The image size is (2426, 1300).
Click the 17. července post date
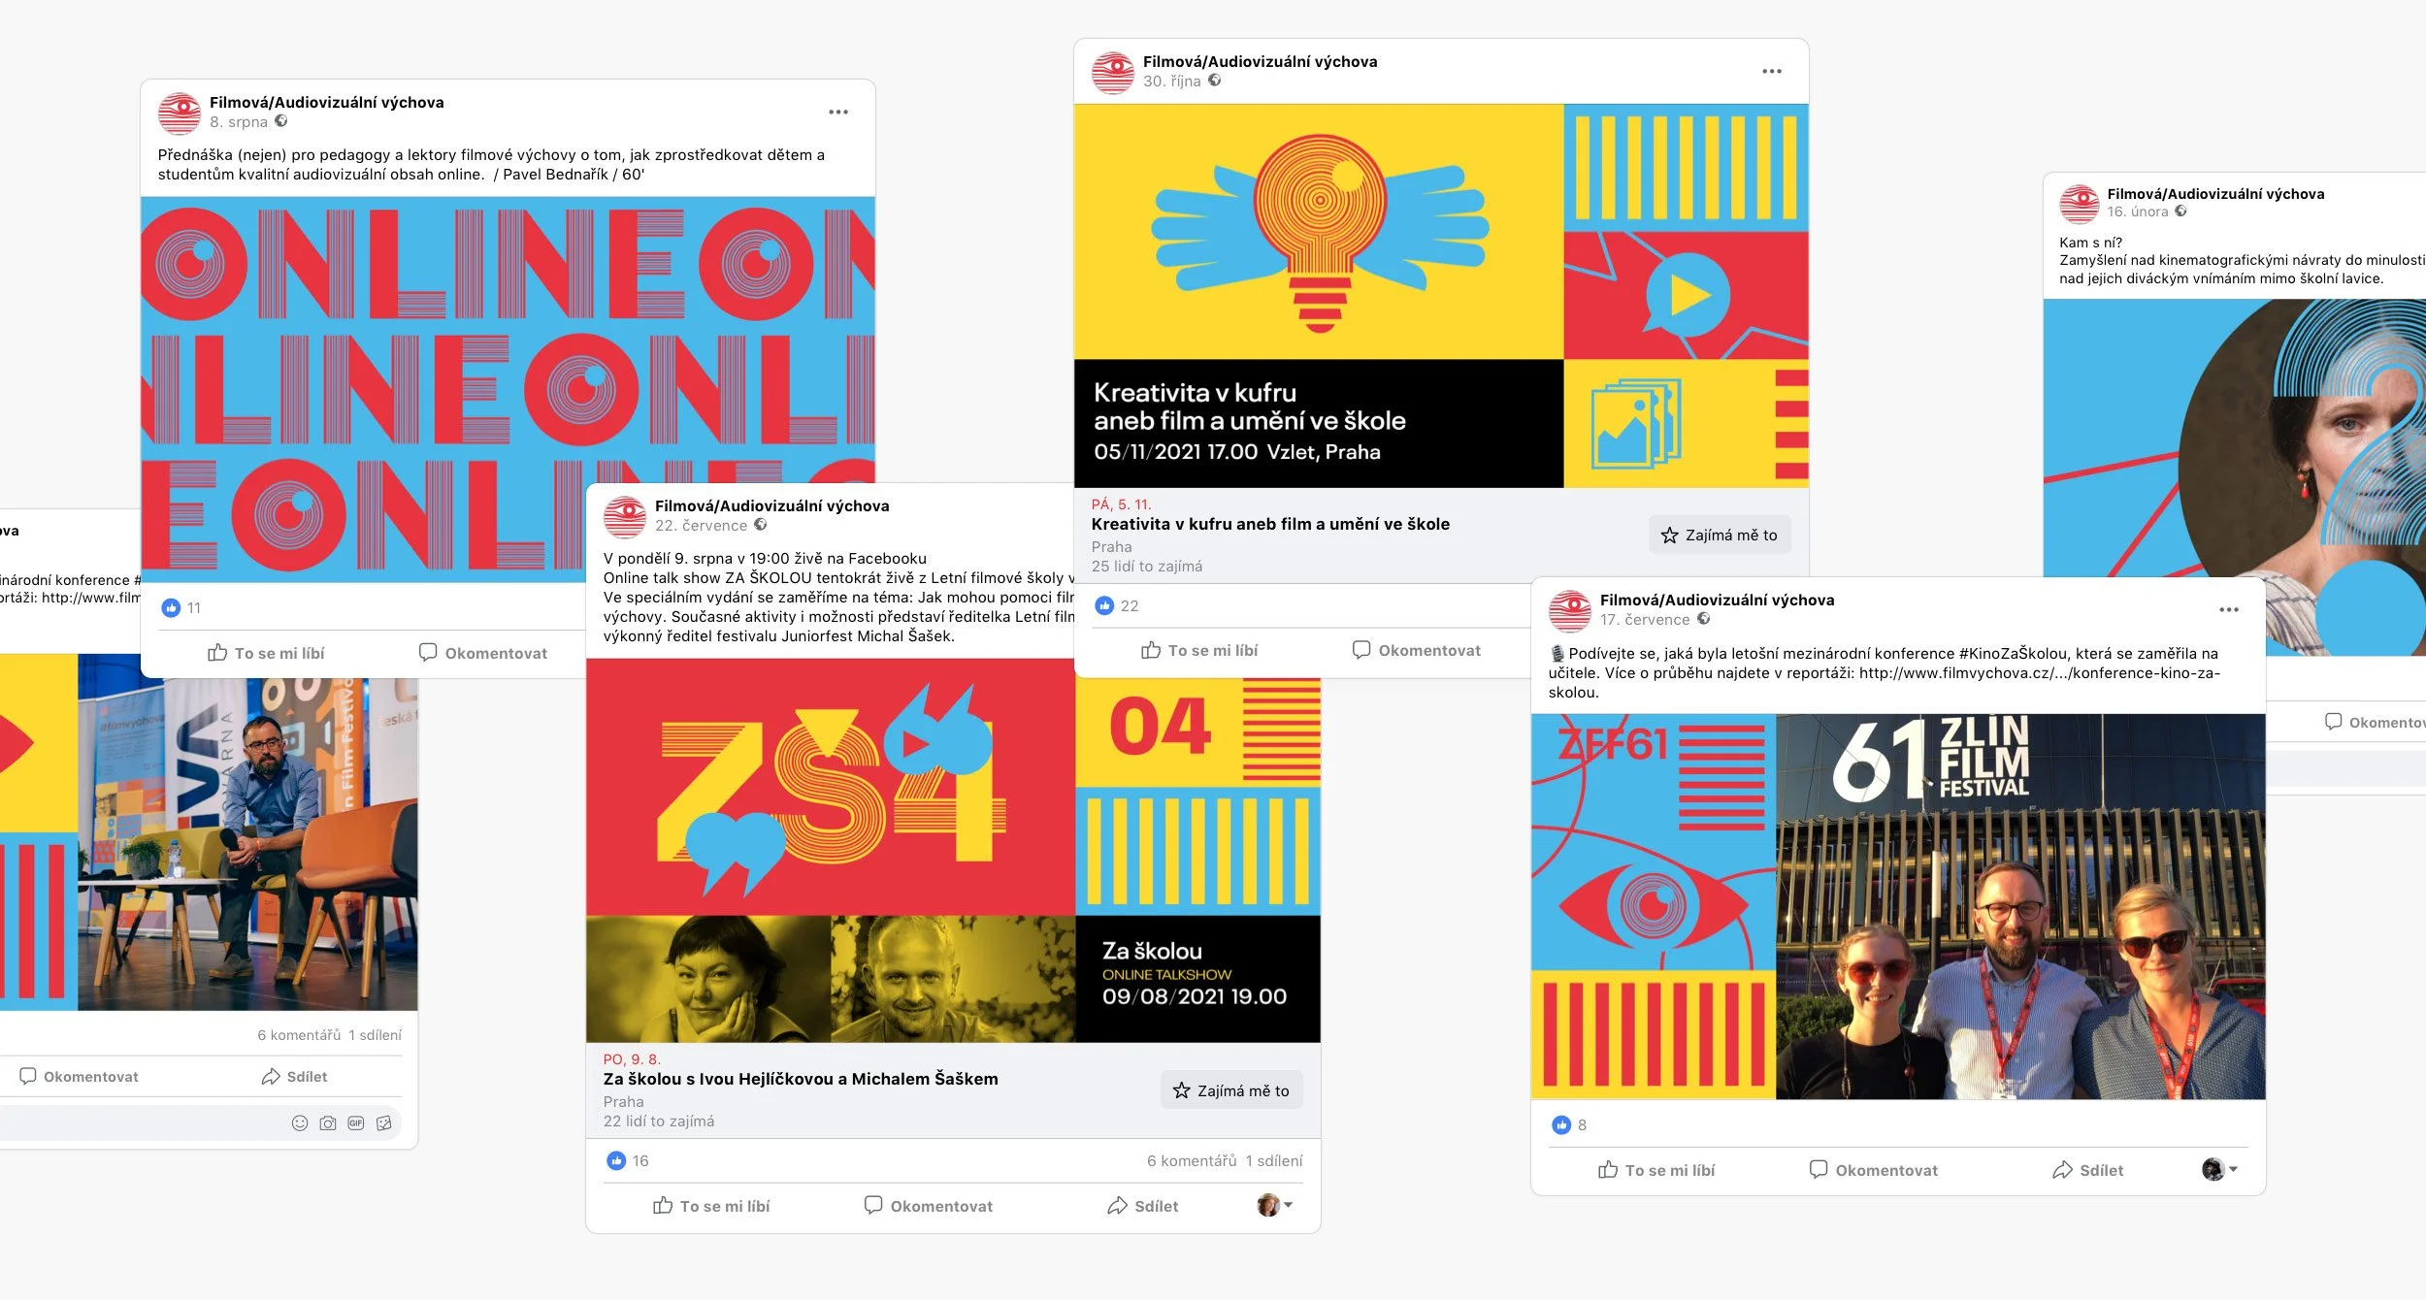[x=1645, y=620]
